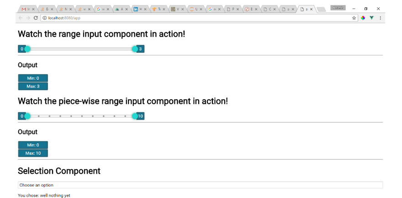Viewport: 402px width, 198px height.
Task: Click the left handle of the piece-wise slider
Action: coord(27,116)
